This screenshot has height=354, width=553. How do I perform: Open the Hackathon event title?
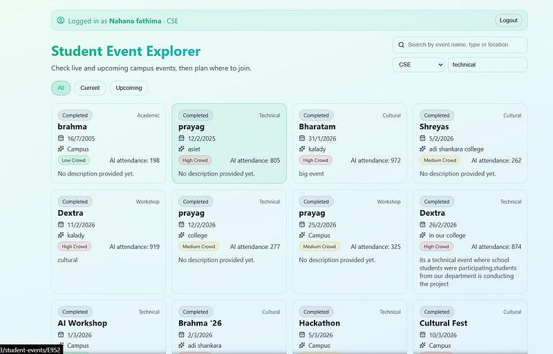[x=319, y=323]
